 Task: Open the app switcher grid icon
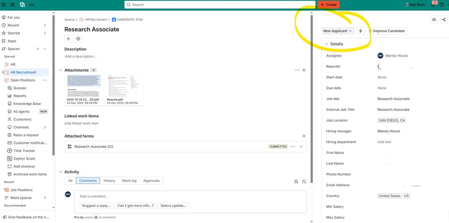[x=13, y=4]
